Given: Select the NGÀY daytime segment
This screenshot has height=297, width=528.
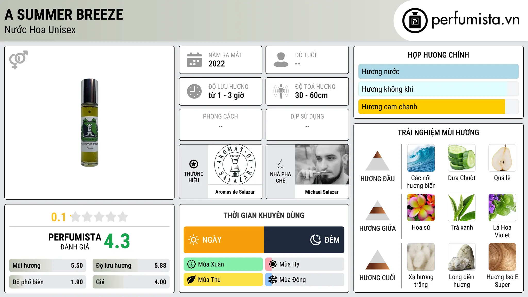Looking at the screenshot, I should (x=224, y=240).
